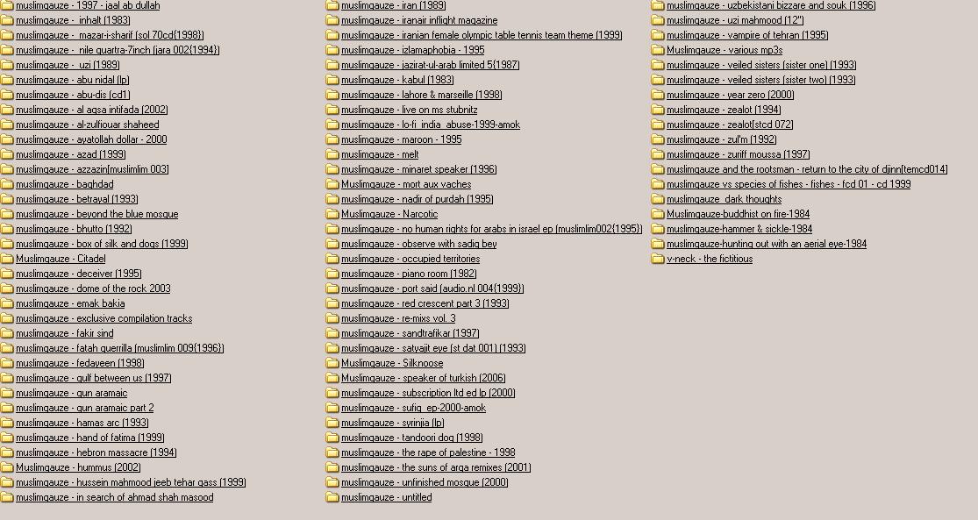The image size is (978, 520).
Task: Select folder icon next to 'muslimgauze - occupied territories'
Action: [x=332, y=259]
